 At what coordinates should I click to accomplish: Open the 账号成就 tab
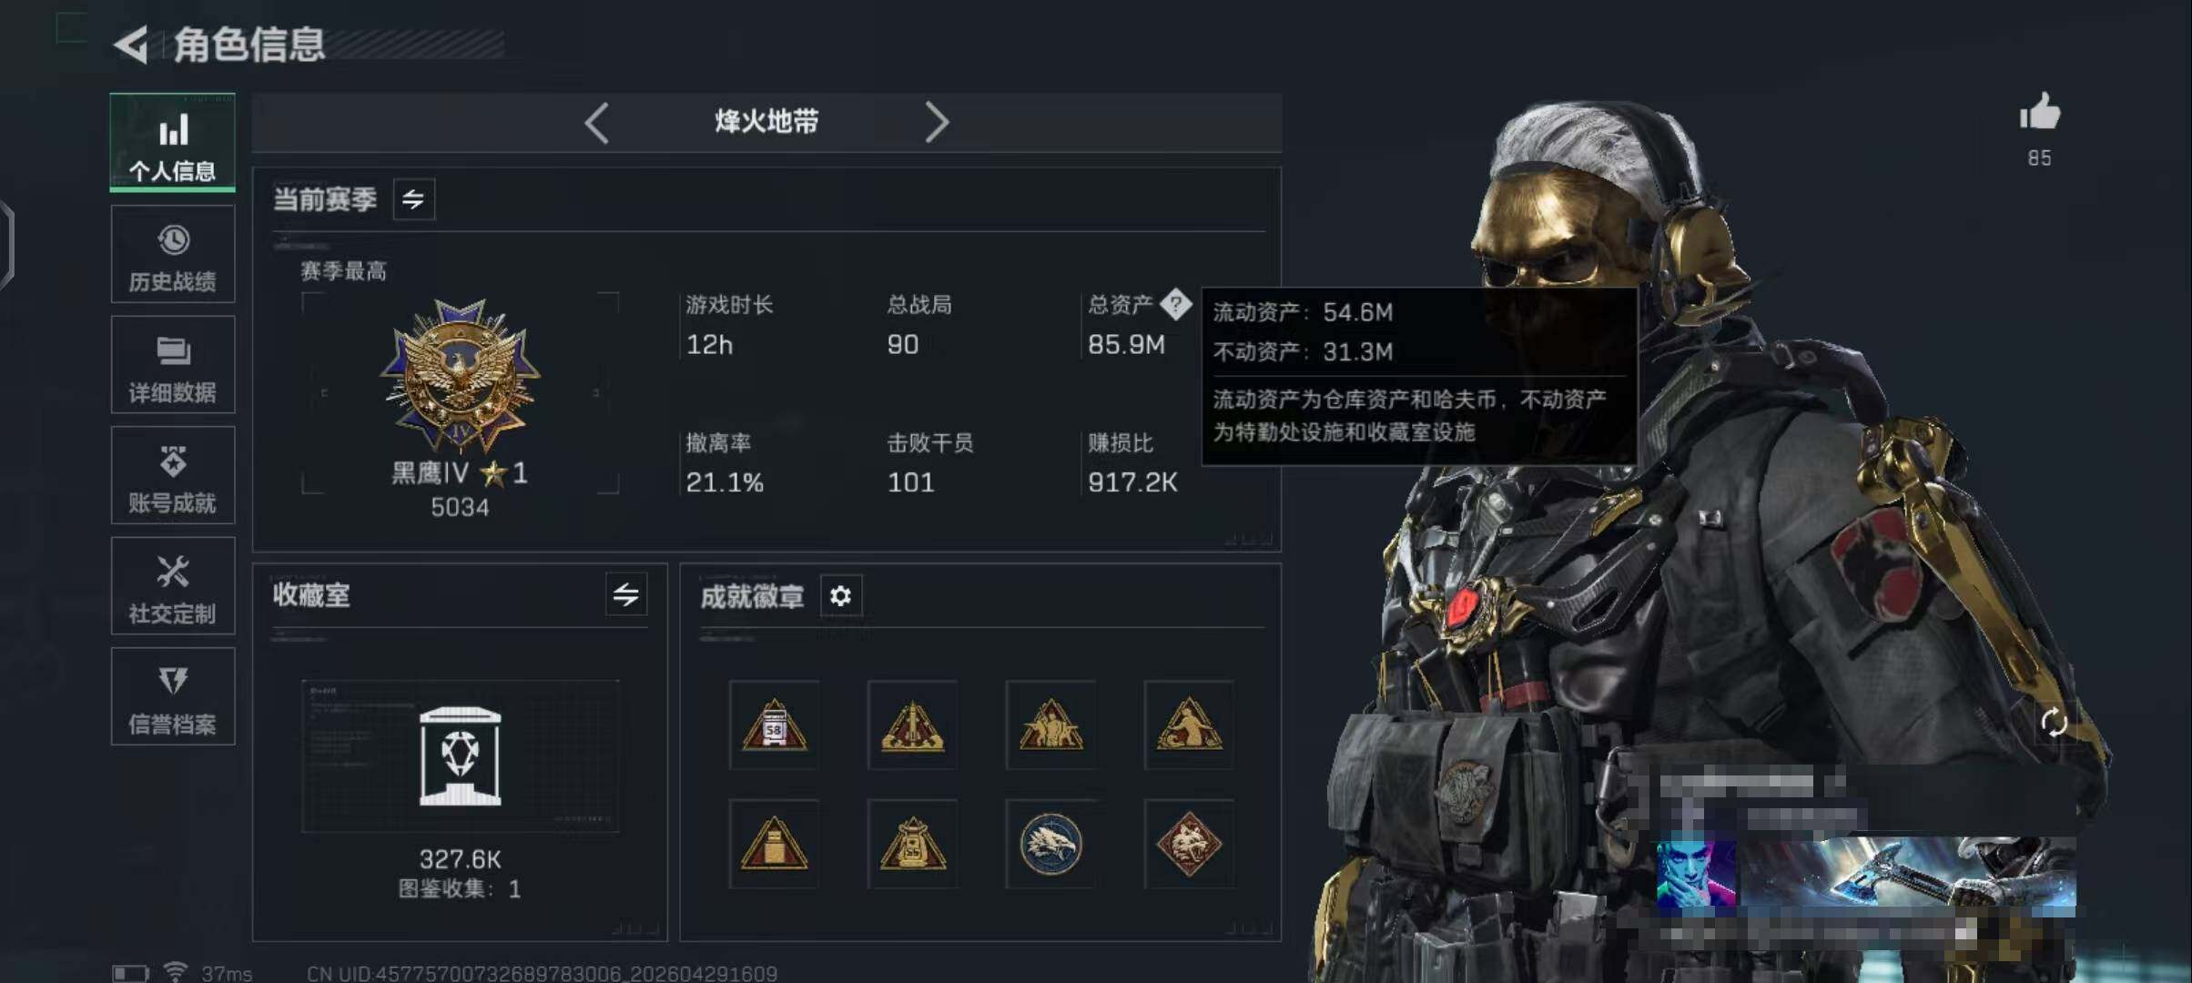(x=173, y=475)
